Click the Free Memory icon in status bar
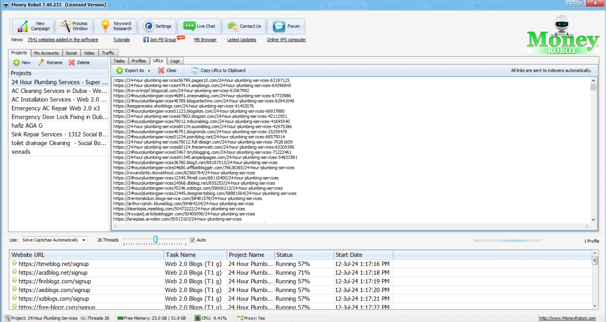This screenshot has width=606, height=322. 120,318
